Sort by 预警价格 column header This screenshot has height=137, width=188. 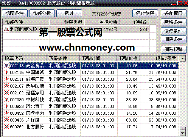128,58
